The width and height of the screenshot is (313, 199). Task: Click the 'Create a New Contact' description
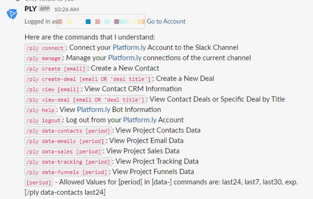pyautogui.click(x=125, y=68)
